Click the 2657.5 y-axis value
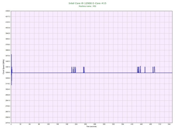 (x=8, y=112)
